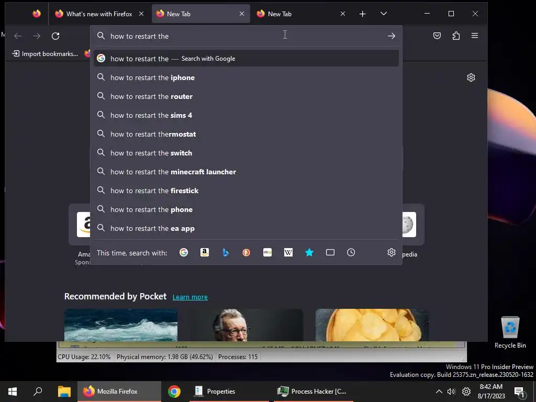Image resolution: width=536 pixels, height=402 pixels.
Task: Search in open Tabs icon
Action: [x=330, y=252]
